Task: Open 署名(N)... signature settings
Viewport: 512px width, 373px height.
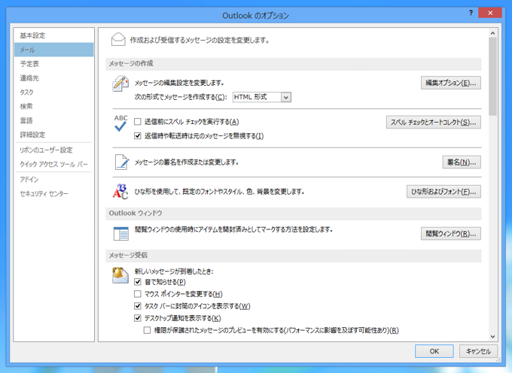Action: point(462,162)
